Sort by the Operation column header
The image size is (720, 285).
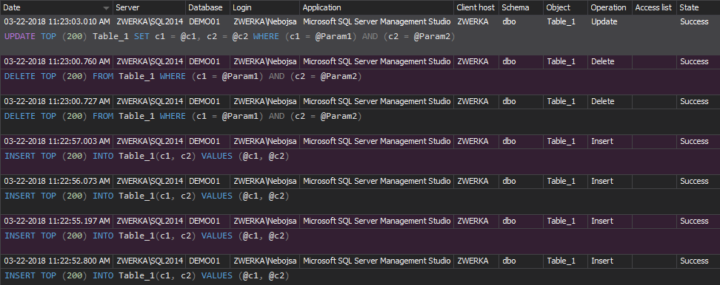click(610, 7)
